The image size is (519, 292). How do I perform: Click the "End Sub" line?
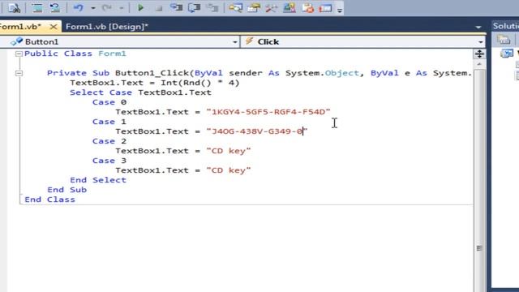(x=66, y=190)
